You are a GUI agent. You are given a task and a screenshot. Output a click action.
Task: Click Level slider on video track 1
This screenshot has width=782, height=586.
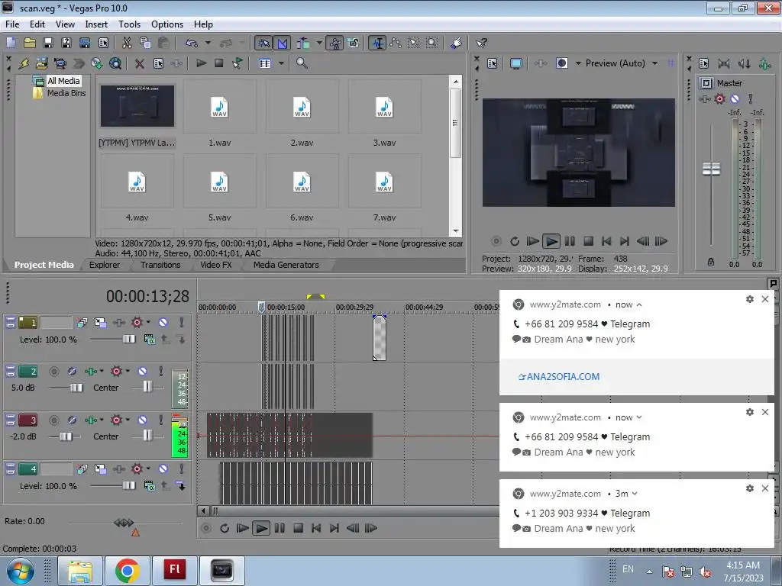tap(129, 339)
